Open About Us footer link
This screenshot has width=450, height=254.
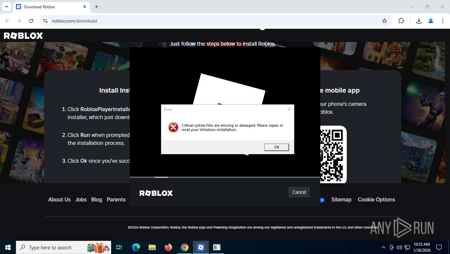[59, 199]
